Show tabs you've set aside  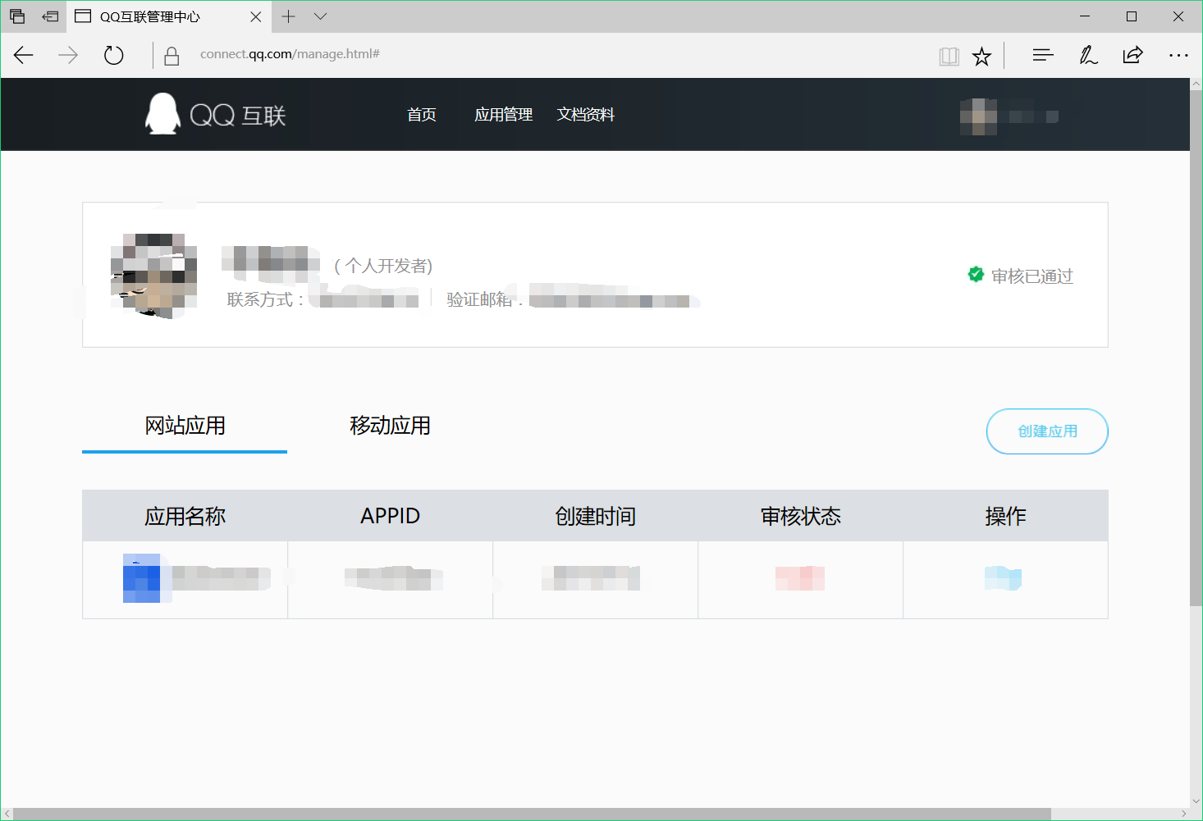[x=17, y=16]
